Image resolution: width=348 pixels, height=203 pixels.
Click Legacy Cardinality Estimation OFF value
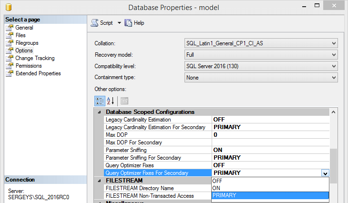coord(219,120)
